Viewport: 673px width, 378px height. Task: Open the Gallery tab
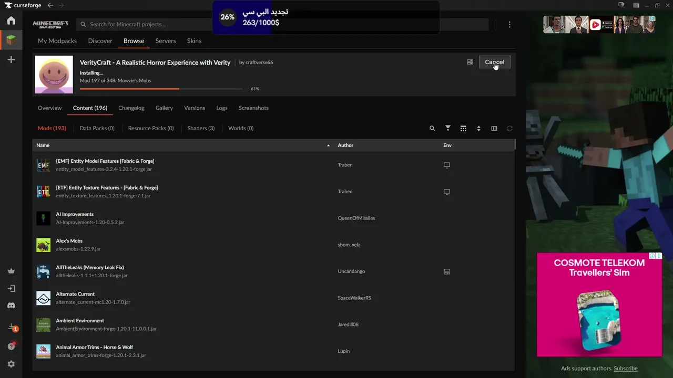click(164, 108)
